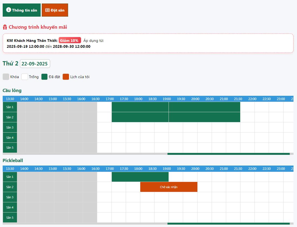
Task: Switch to the Đặt sân tab
Action: 55,10
